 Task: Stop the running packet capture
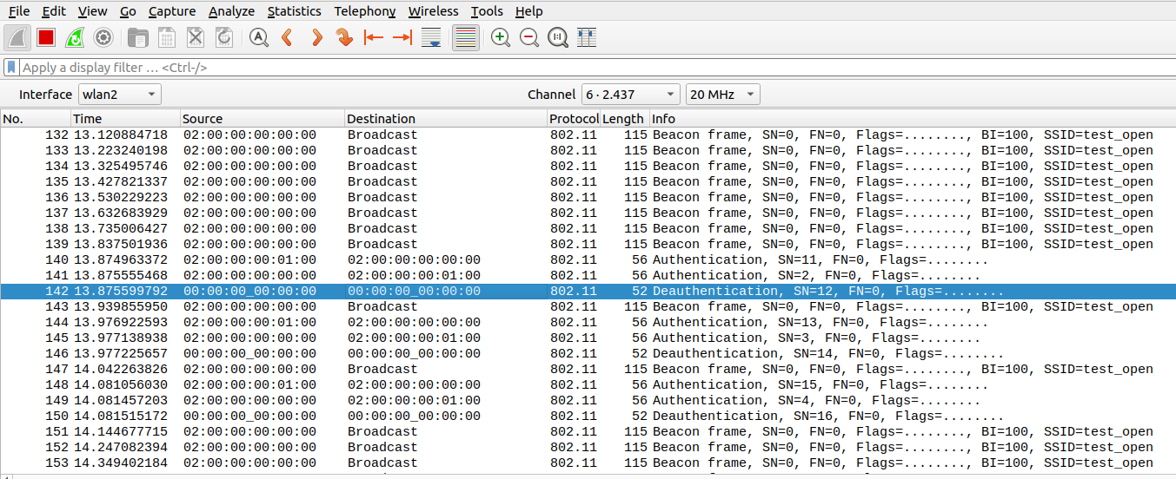click(x=46, y=37)
